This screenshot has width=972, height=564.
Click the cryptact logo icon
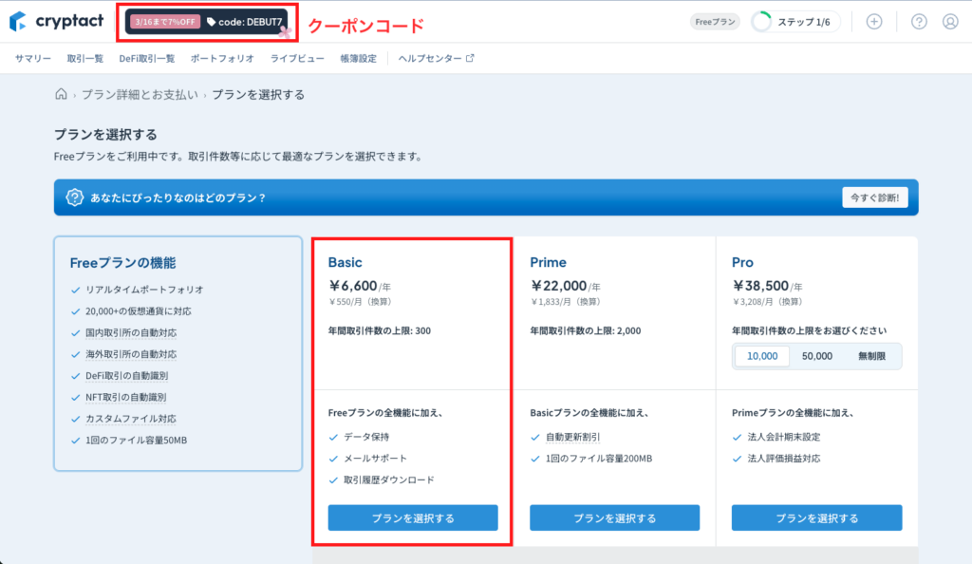point(16,20)
